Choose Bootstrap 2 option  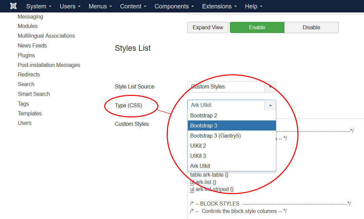(232, 115)
